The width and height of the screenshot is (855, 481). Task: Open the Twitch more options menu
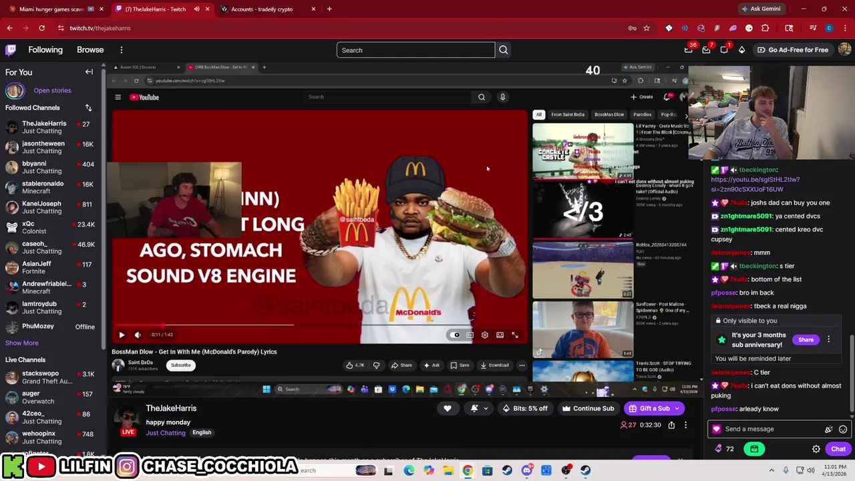coord(122,50)
